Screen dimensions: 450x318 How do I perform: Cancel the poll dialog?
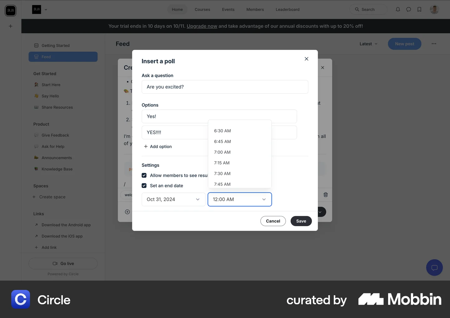pos(273,221)
